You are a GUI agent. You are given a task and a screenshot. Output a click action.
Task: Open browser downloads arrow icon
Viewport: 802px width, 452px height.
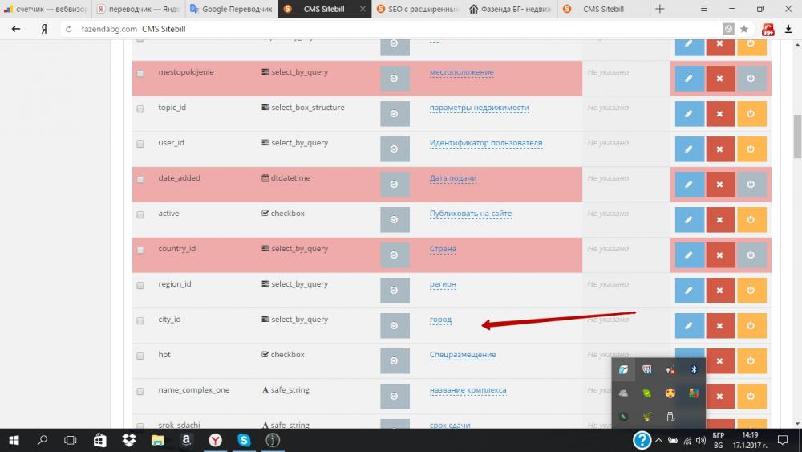(788, 29)
